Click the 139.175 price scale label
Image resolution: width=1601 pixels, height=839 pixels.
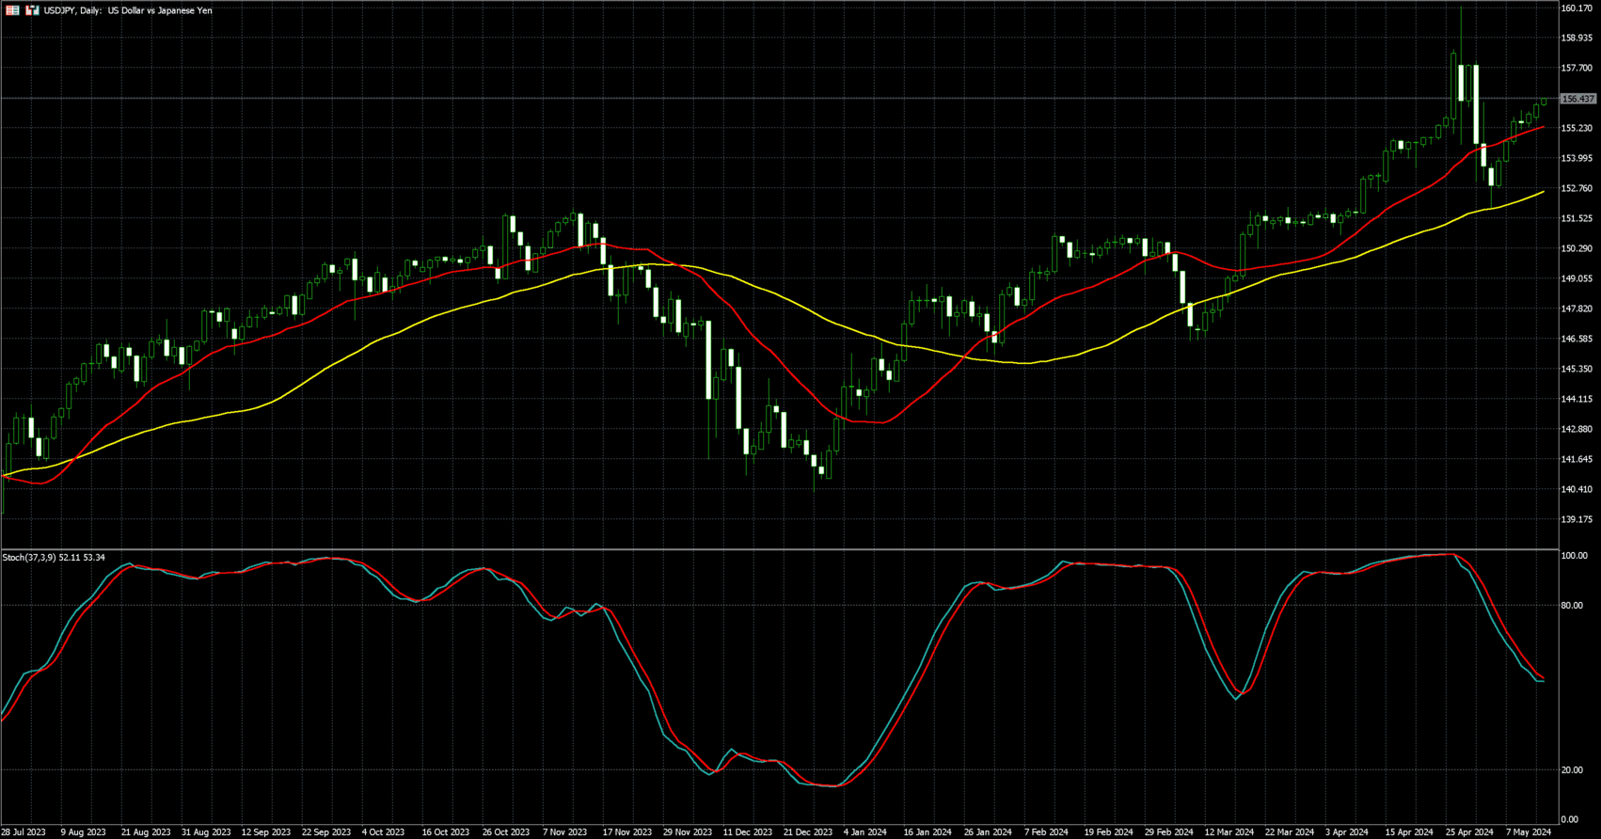point(1576,519)
